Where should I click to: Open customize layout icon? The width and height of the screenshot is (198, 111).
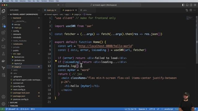[x=195, y=5]
